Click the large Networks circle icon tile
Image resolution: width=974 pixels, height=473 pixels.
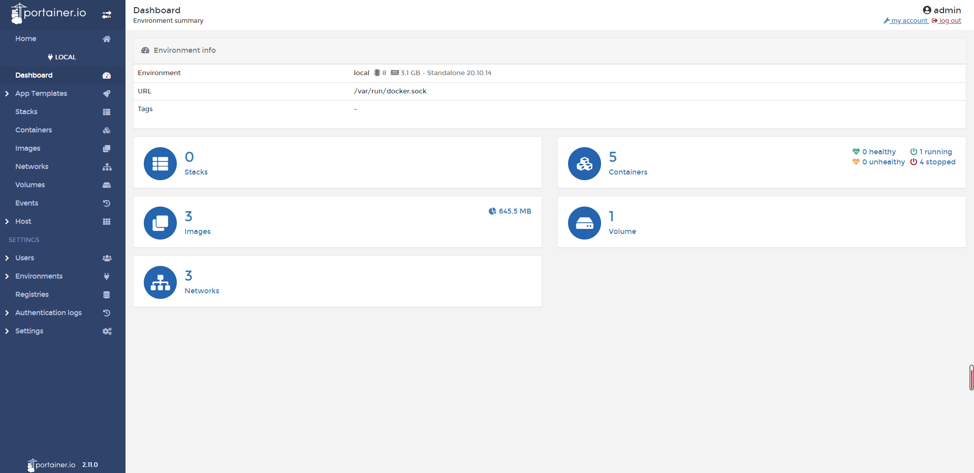pyautogui.click(x=160, y=282)
